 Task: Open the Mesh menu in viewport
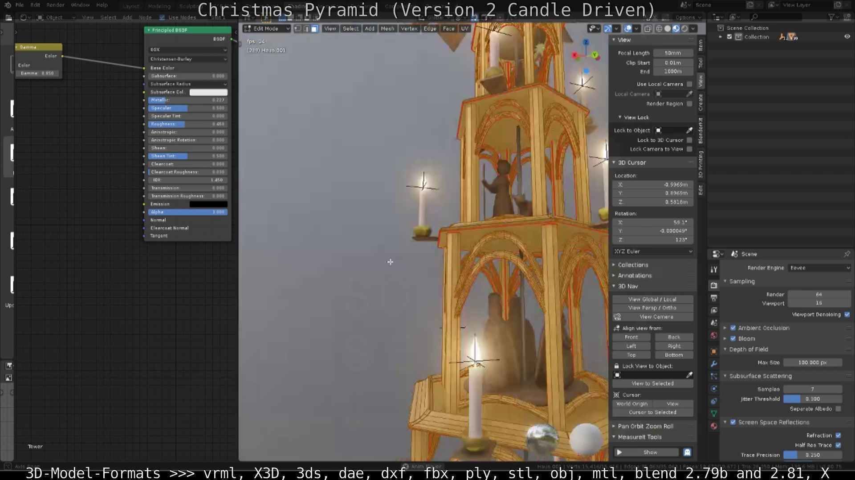387,28
